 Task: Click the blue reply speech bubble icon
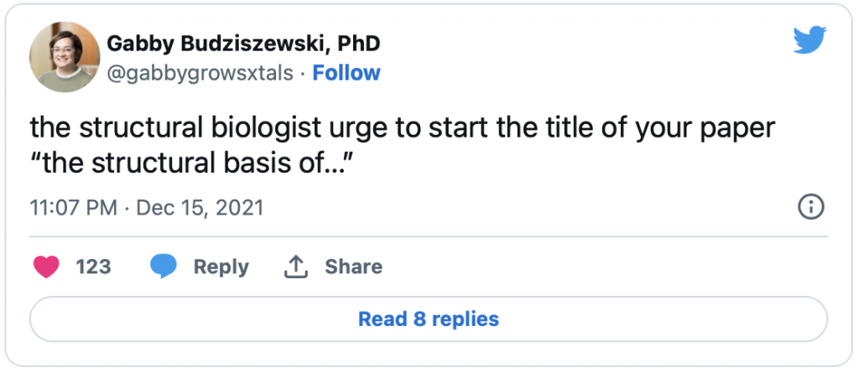(164, 267)
